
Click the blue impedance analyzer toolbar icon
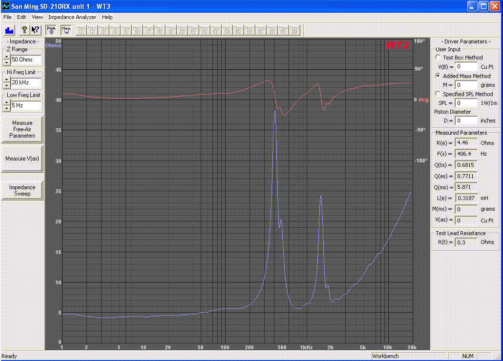point(10,30)
